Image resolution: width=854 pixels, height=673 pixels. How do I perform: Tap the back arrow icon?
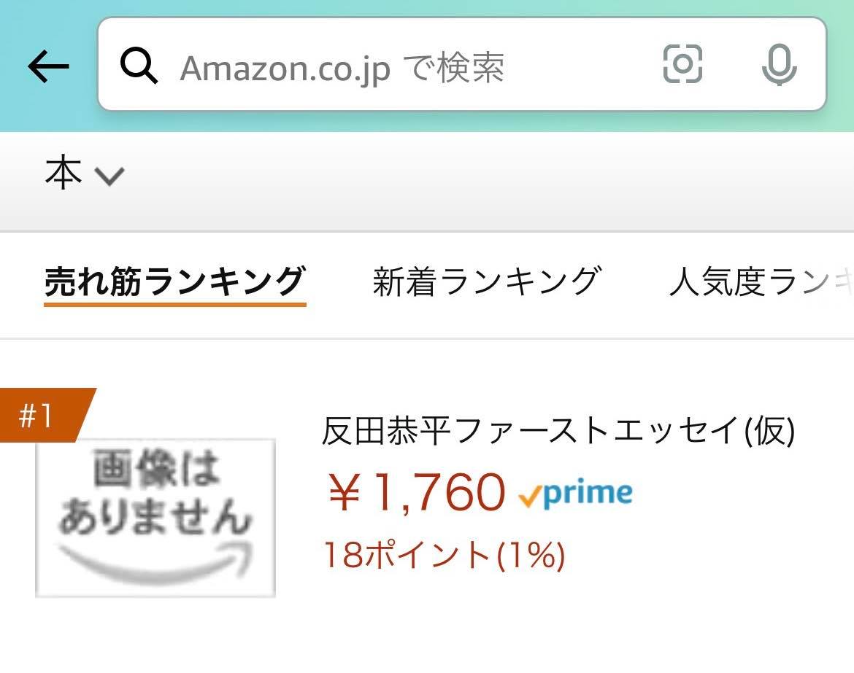pyautogui.click(x=48, y=66)
